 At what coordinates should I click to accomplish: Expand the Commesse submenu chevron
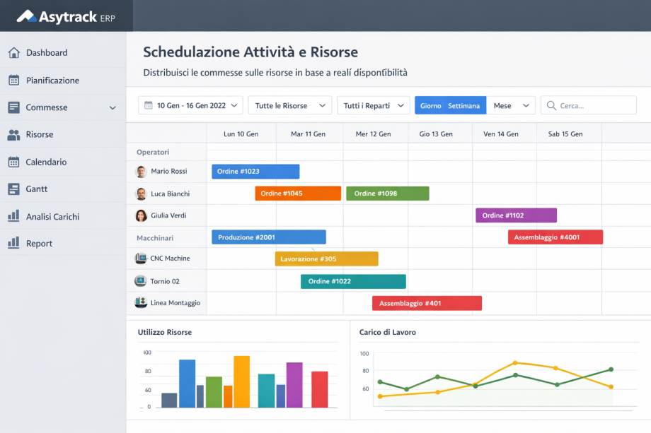[113, 108]
